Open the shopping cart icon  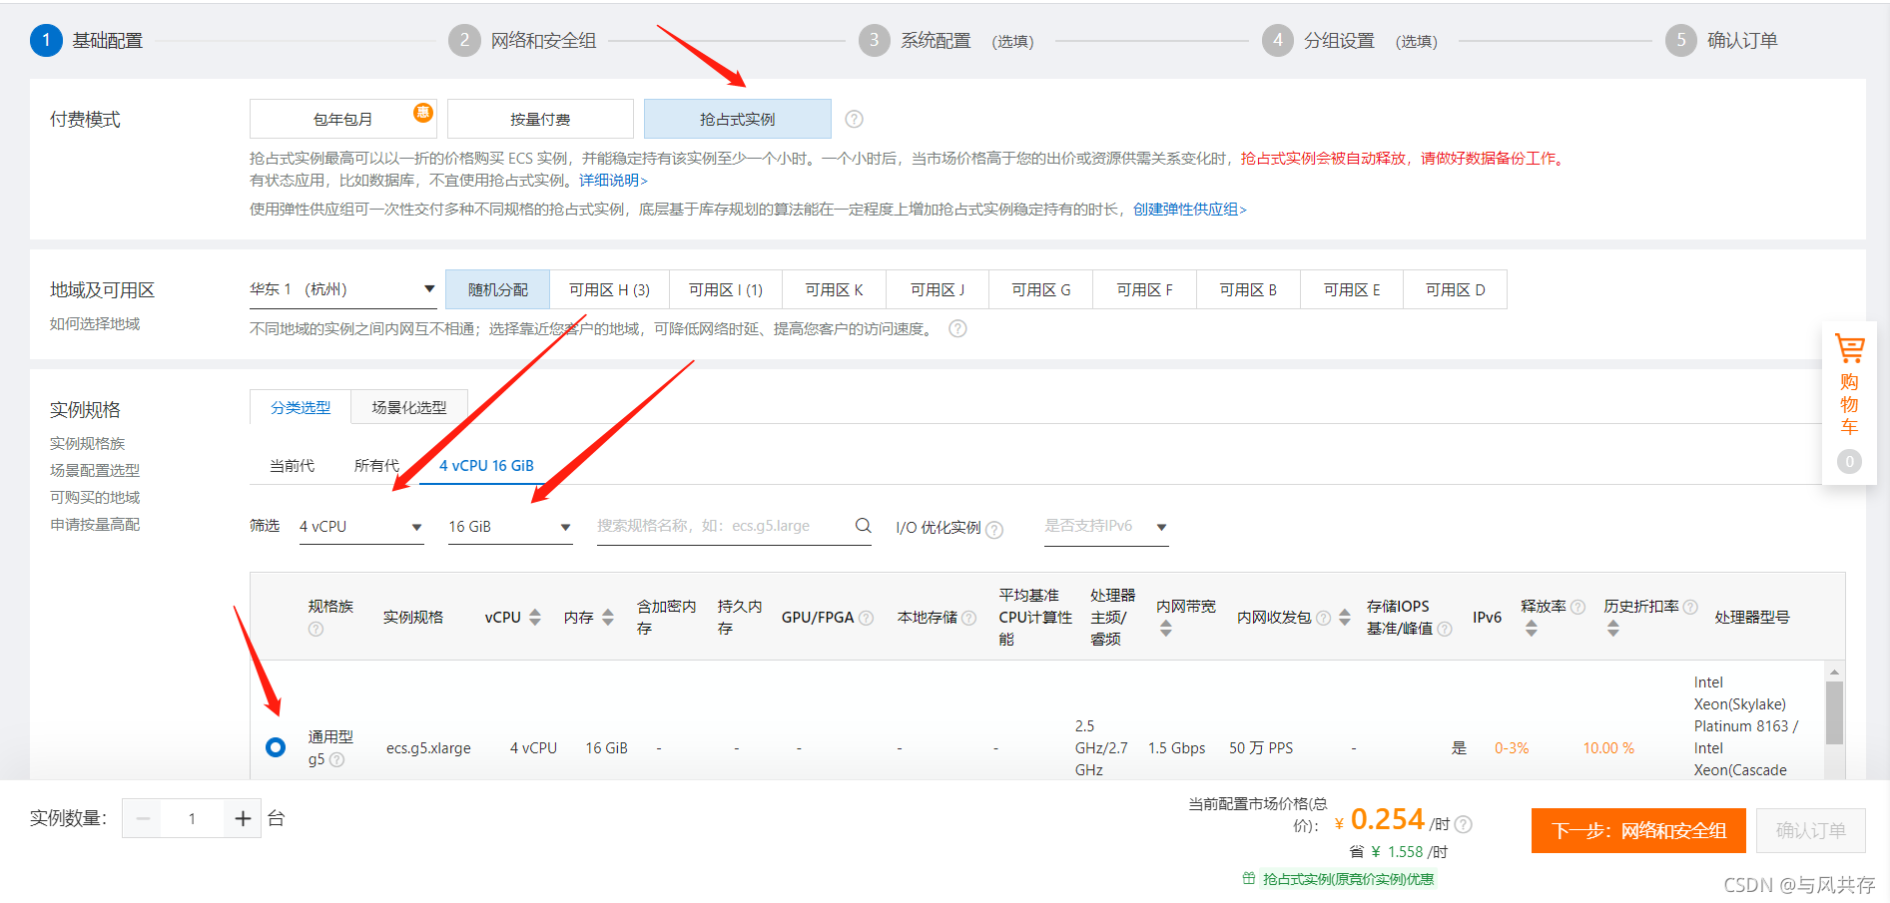[x=1849, y=349]
